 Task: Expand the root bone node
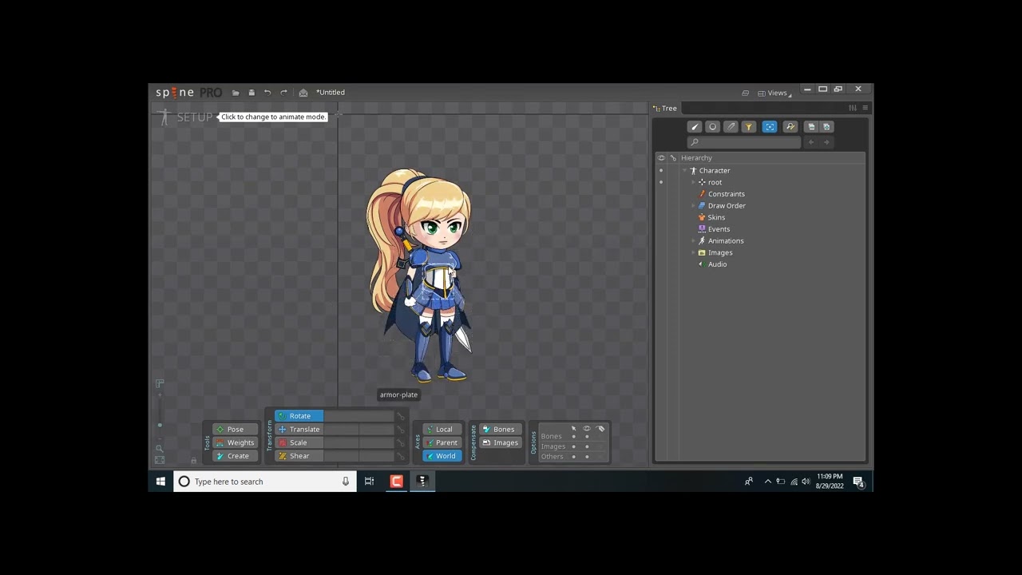click(693, 183)
